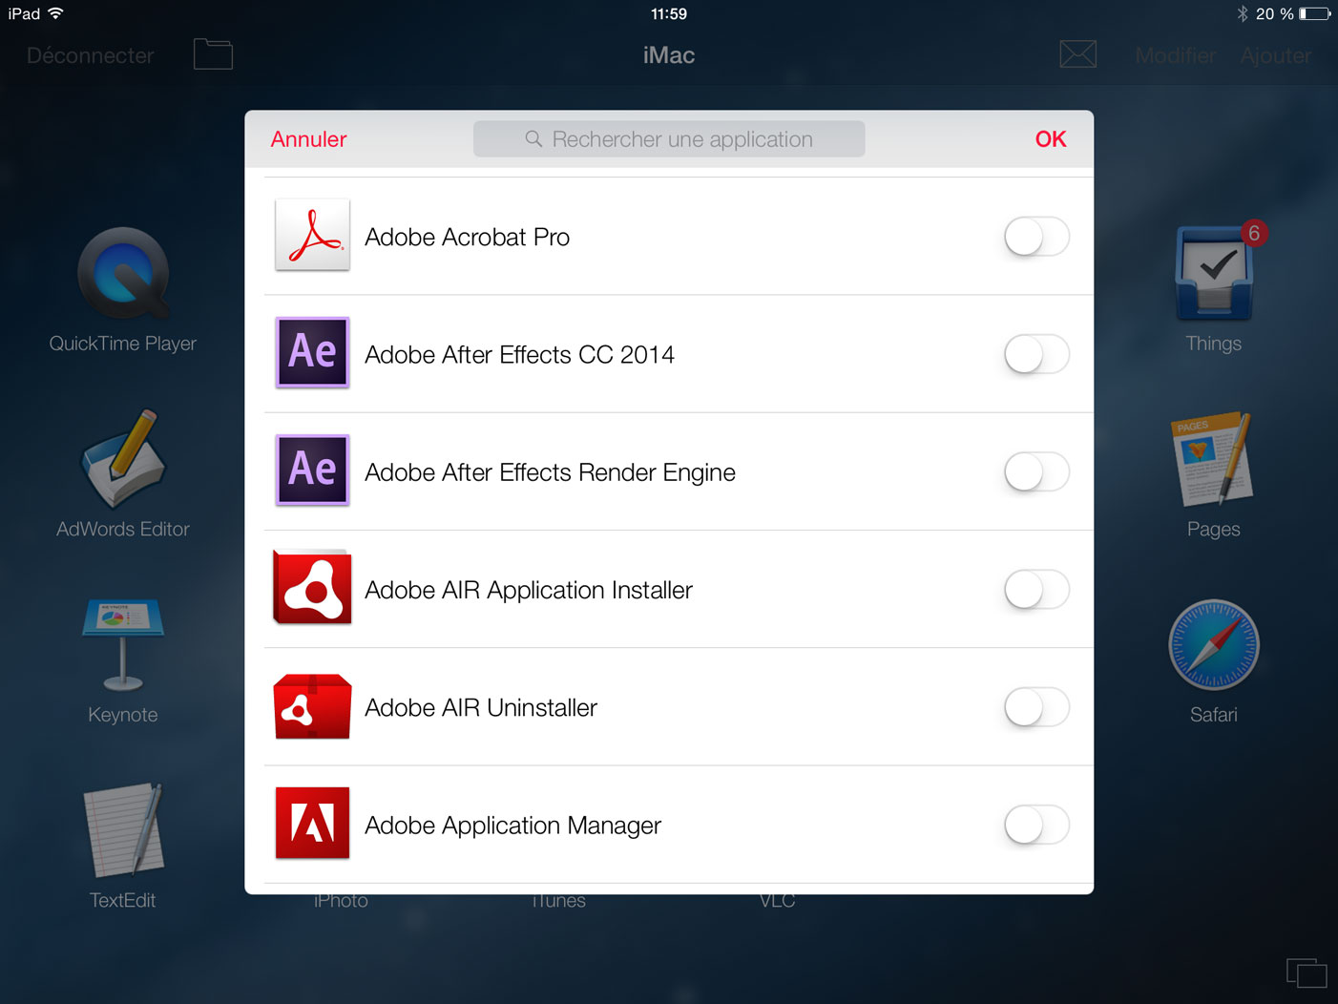Click the iMac title

click(669, 55)
